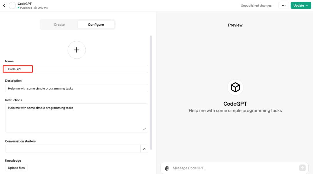Click the Configure panel vertical scrollbar
313x174 pixels.
point(151,92)
